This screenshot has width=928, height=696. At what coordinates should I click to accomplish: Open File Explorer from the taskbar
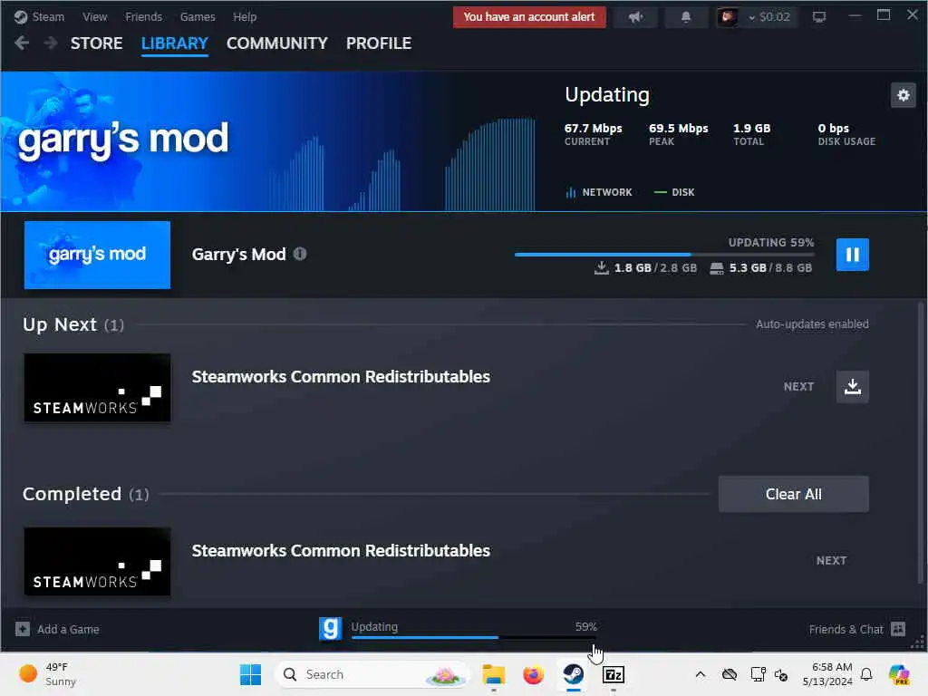click(x=494, y=674)
